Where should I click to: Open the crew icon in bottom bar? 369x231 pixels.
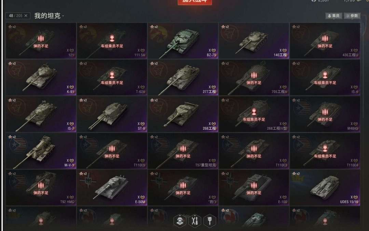(x=180, y=221)
